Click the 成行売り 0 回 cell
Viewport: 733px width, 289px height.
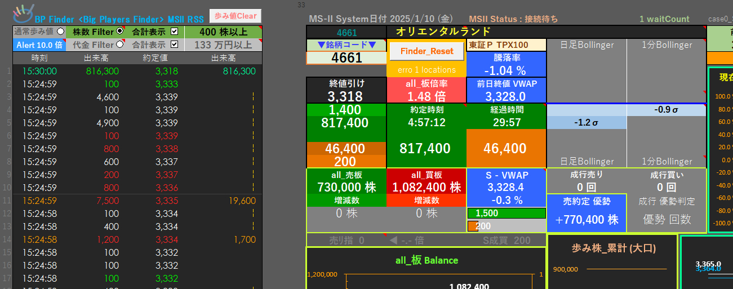click(x=587, y=181)
